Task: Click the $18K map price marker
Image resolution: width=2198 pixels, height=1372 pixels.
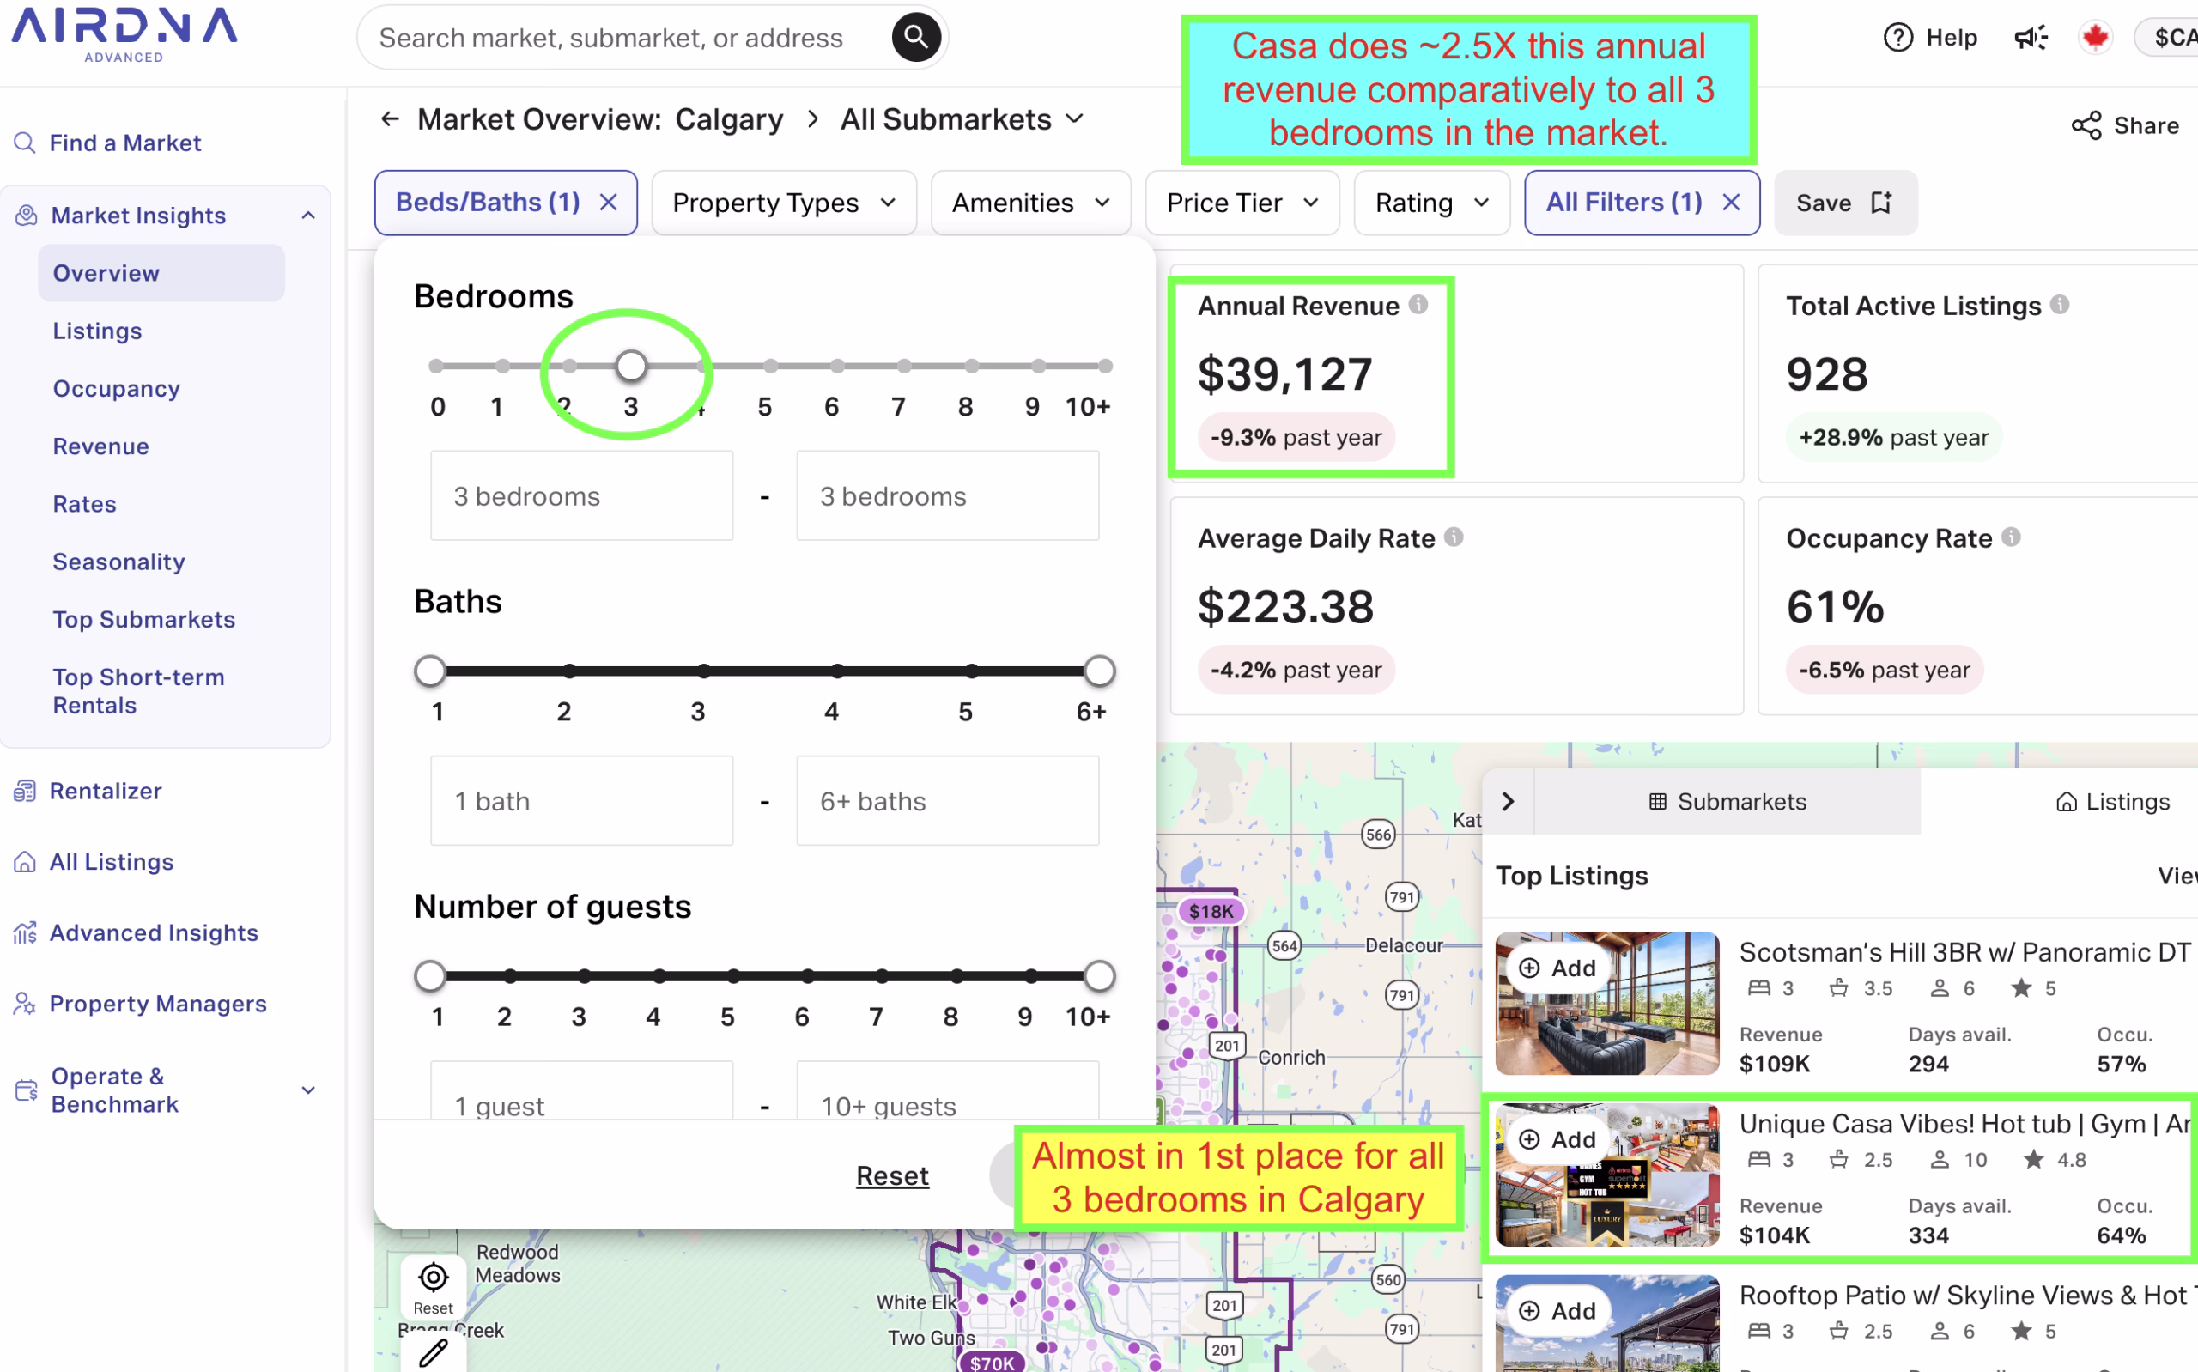Action: pos(1210,911)
